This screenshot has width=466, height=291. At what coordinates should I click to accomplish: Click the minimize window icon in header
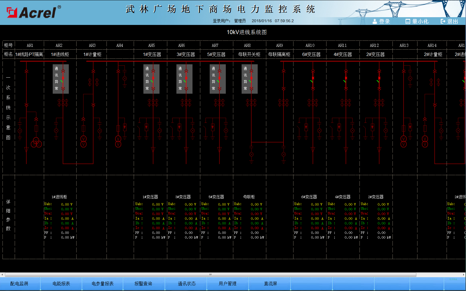pyautogui.click(x=407, y=21)
